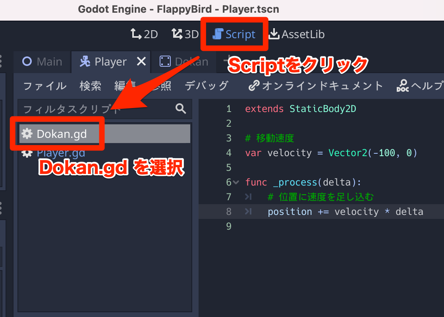Screen dimensions: 444x317
Task: Click the AssetLib download icon
Action: pyautogui.click(x=274, y=34)
